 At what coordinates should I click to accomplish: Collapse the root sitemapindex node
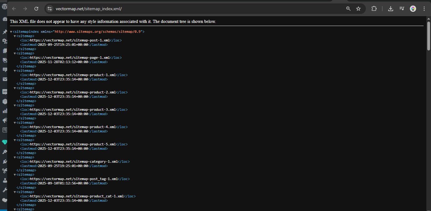click(11, 32)
